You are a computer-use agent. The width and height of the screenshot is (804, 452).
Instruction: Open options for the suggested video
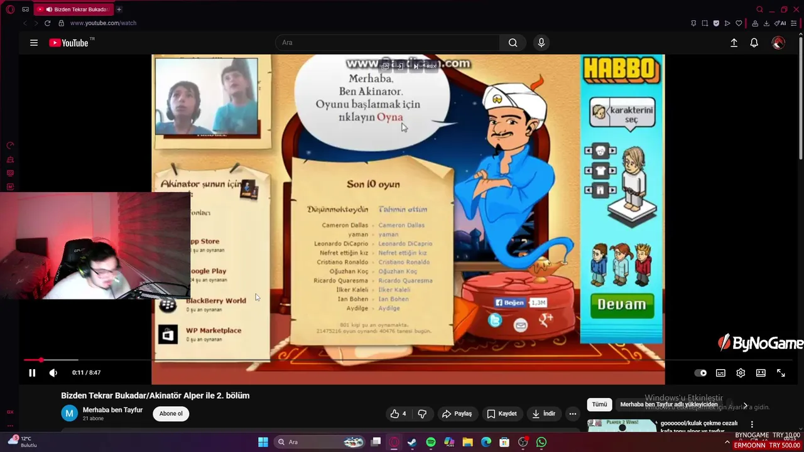(x=752, y=424)
